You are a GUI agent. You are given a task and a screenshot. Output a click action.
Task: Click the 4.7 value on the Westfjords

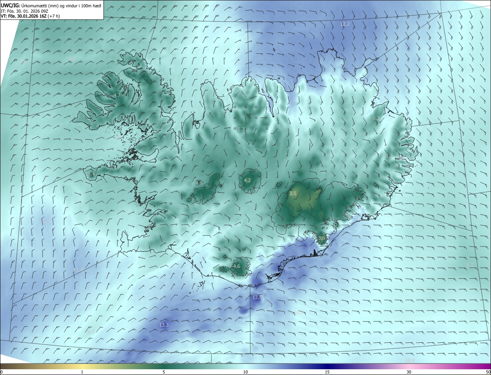(117, 95)
